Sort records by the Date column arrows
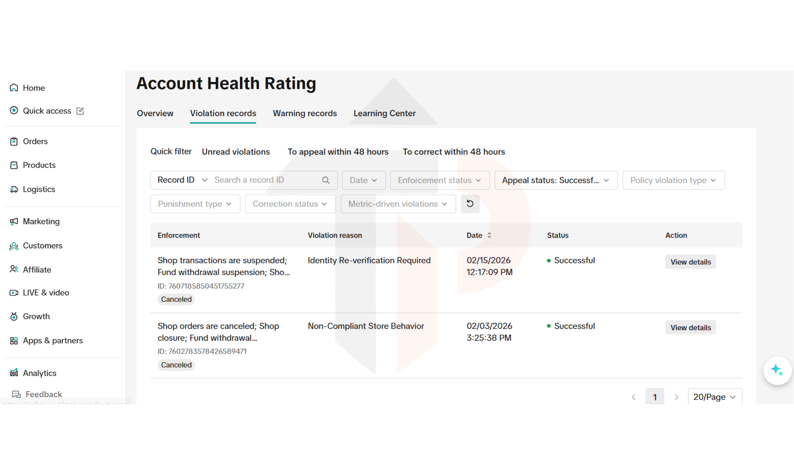The height and width of the screenshot is (475, 794). pos(489,235)
